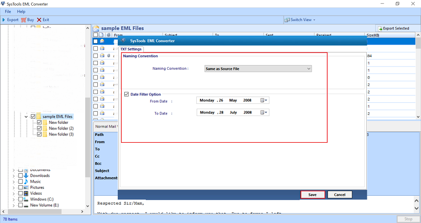Toggle the New Volume (E:) checkbox

21,205
